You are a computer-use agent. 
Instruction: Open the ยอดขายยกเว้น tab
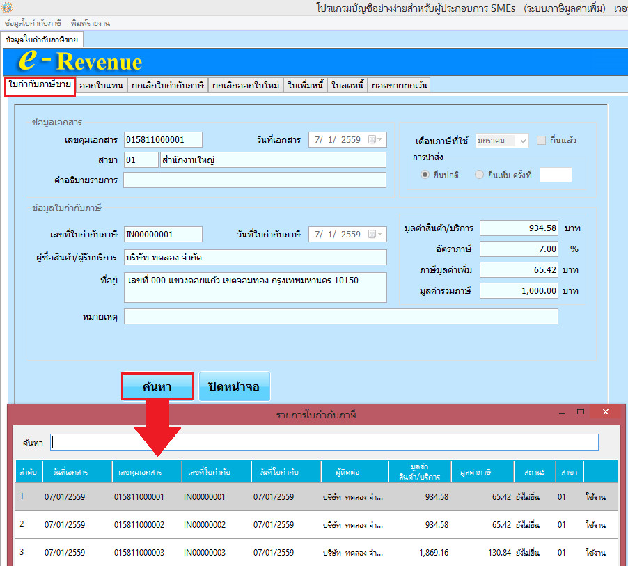point(399,85)
